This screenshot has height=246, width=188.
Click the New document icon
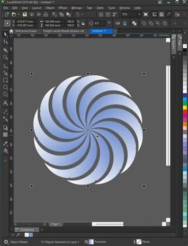tap(7, 15)
